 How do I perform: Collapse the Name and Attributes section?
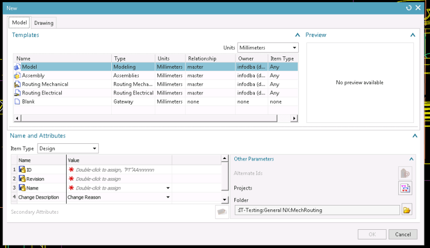pos(414,136)
